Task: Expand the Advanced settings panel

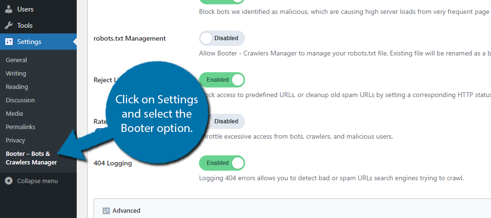Action: click(x=127, y=211)
